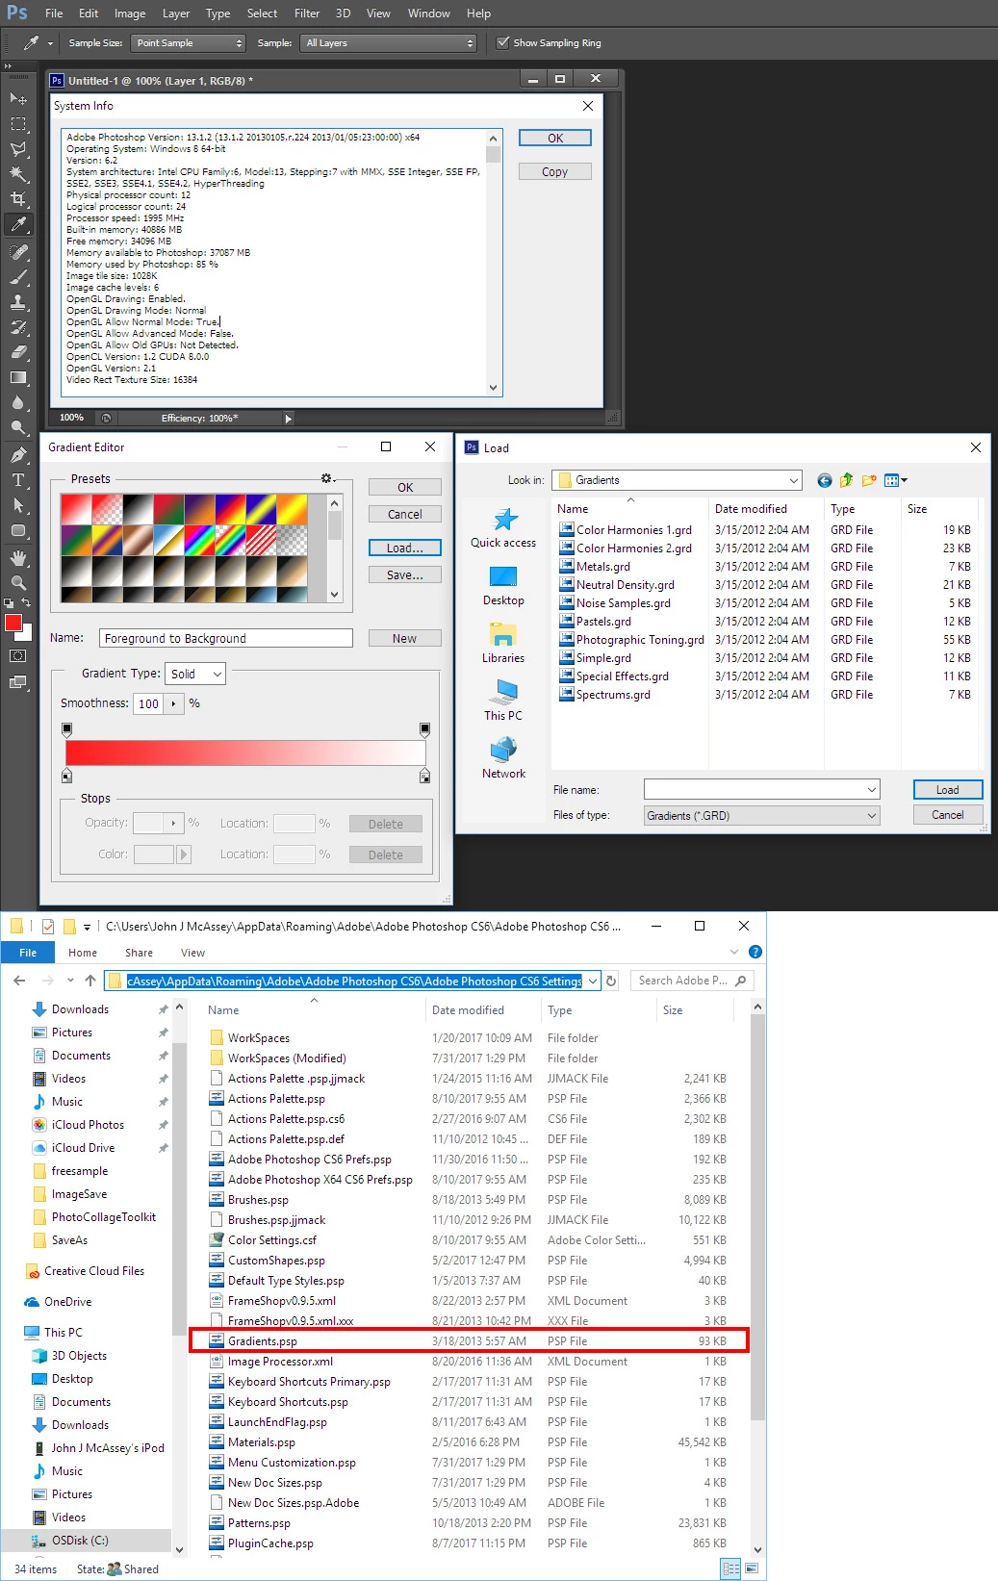The width and height of the screenshot is (998, 1581).
Task: Select the Clone Stamp tool
Action: tap(18, 302)
